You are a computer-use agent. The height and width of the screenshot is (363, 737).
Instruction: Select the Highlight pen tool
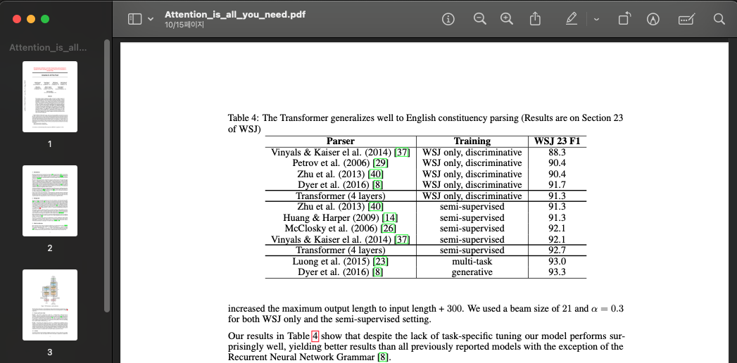[572, 19]
